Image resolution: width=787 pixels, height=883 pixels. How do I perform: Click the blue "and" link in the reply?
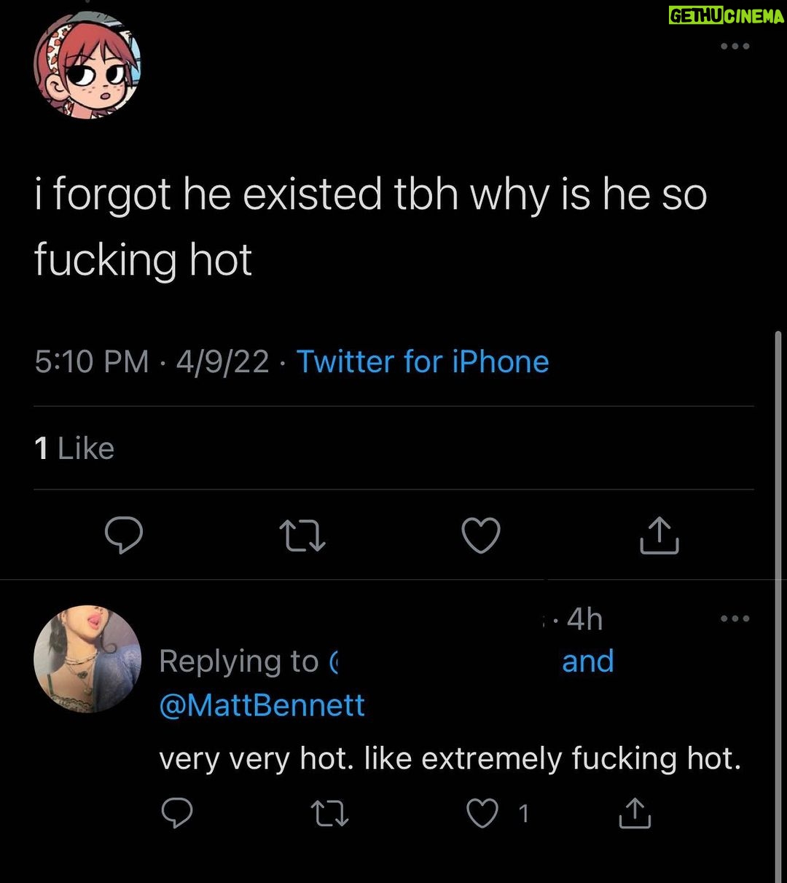587,662
